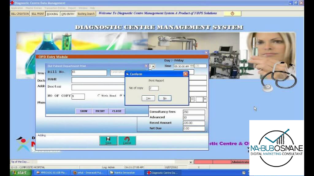
Task: Select the With Head radio button
Action: pos(99,96)
